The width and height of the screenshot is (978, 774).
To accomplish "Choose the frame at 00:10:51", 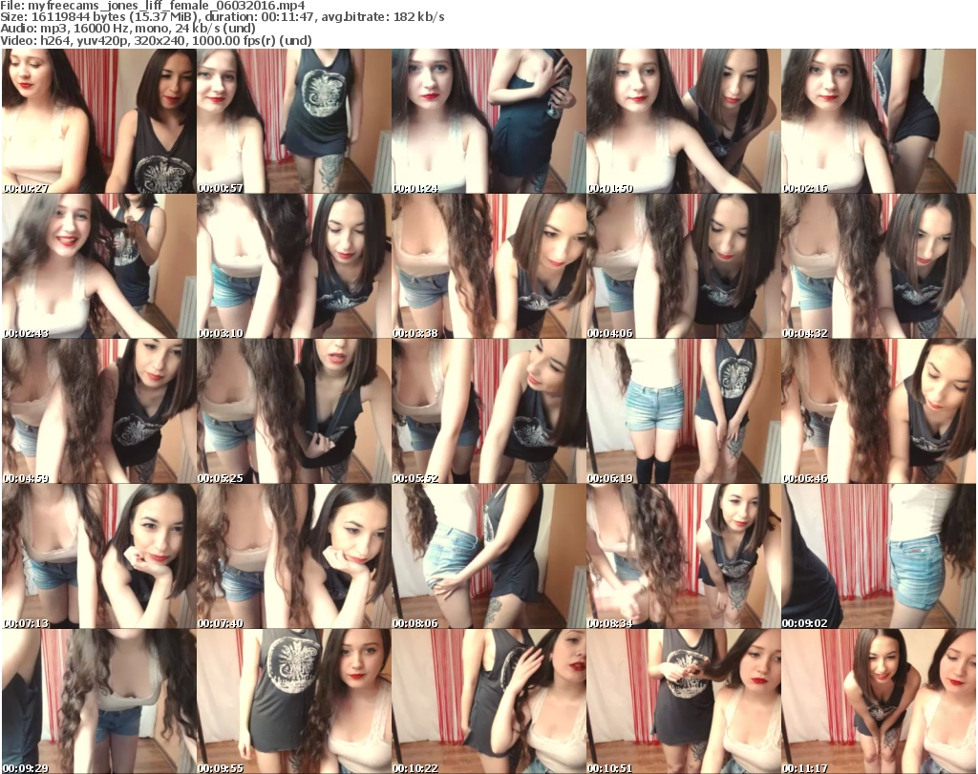I will click(x=683, y=701).
